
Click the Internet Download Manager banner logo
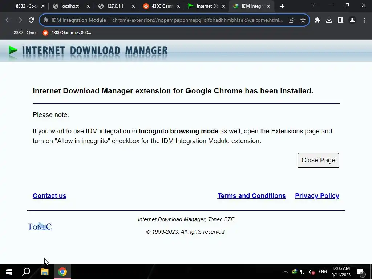point(88,51)
